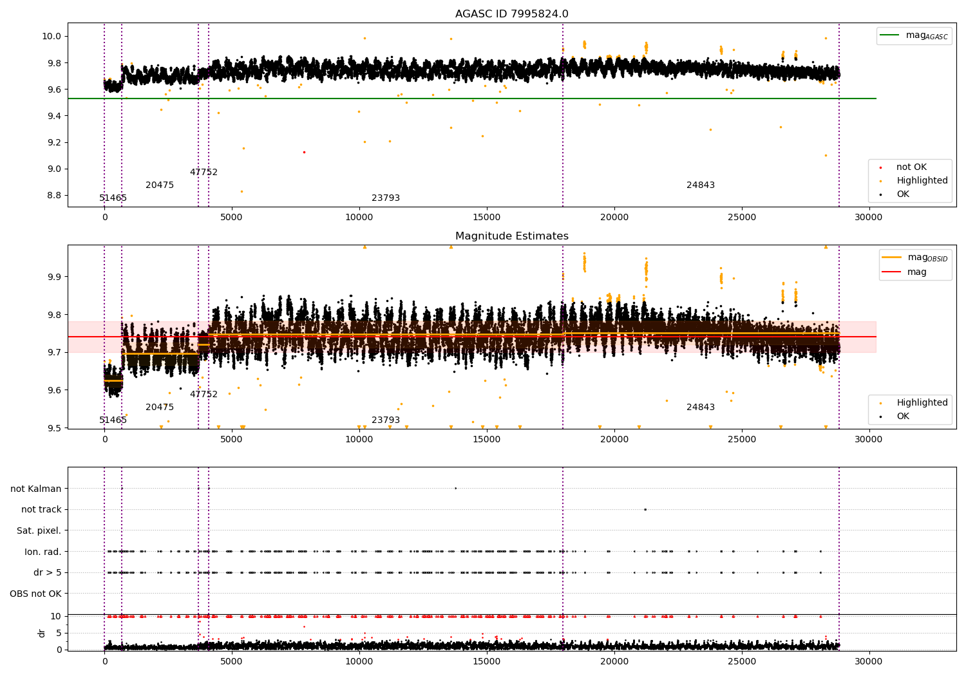Click the 8.8 y-axis tick in top plot
This screenshot has height=676, width=966.
tap(54, 196)
